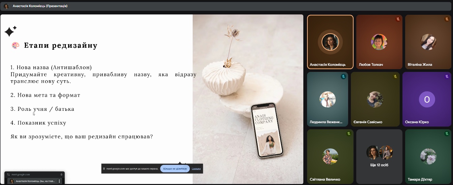Select the shared tab 'Анастасія Коломієць' in popup
This screenshot has width=453, height=185.
[x=32, y=181]
